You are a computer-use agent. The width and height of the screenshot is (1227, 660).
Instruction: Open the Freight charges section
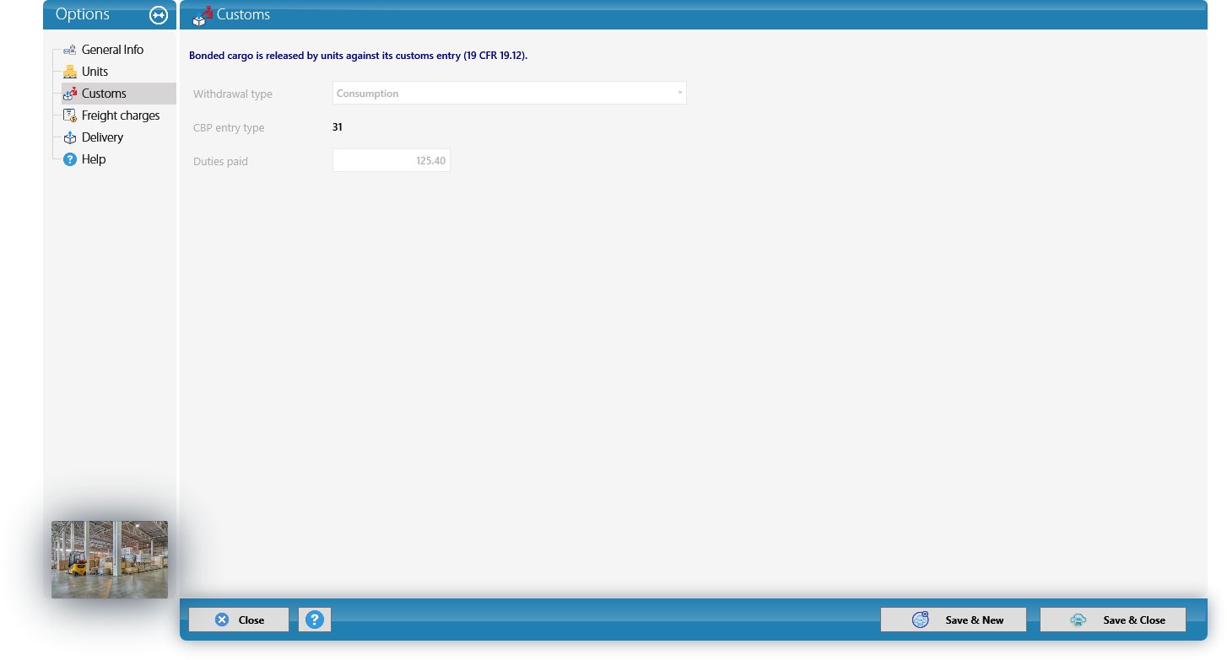[x=121, y=115]
